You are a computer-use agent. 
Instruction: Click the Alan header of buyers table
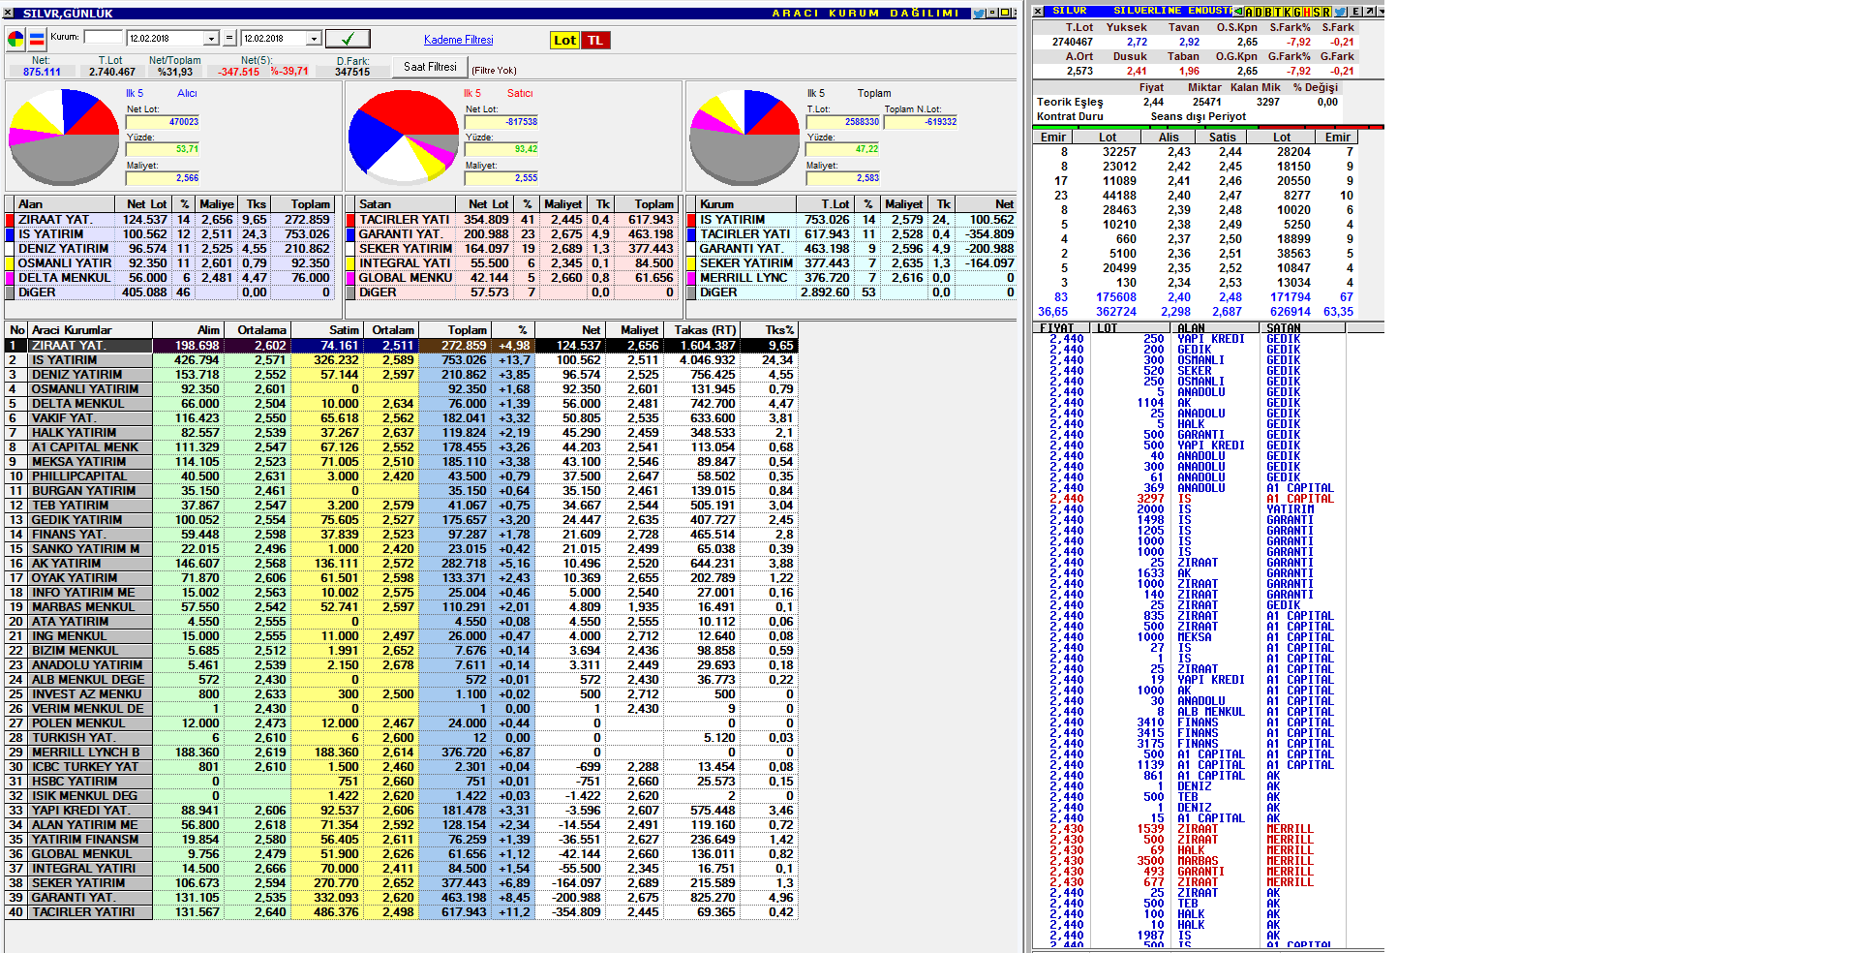point(62,204)
